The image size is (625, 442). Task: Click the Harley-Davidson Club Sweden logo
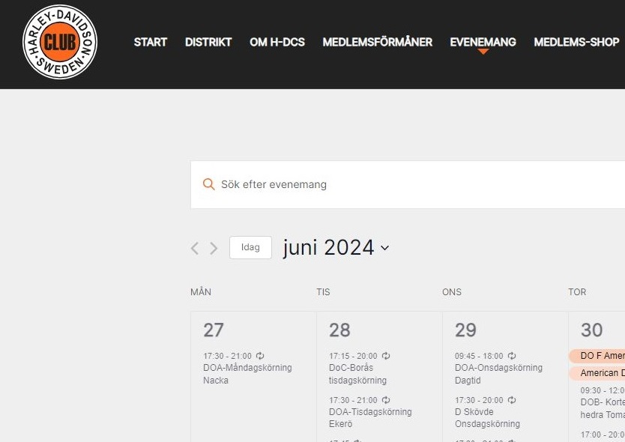(60, 42)
